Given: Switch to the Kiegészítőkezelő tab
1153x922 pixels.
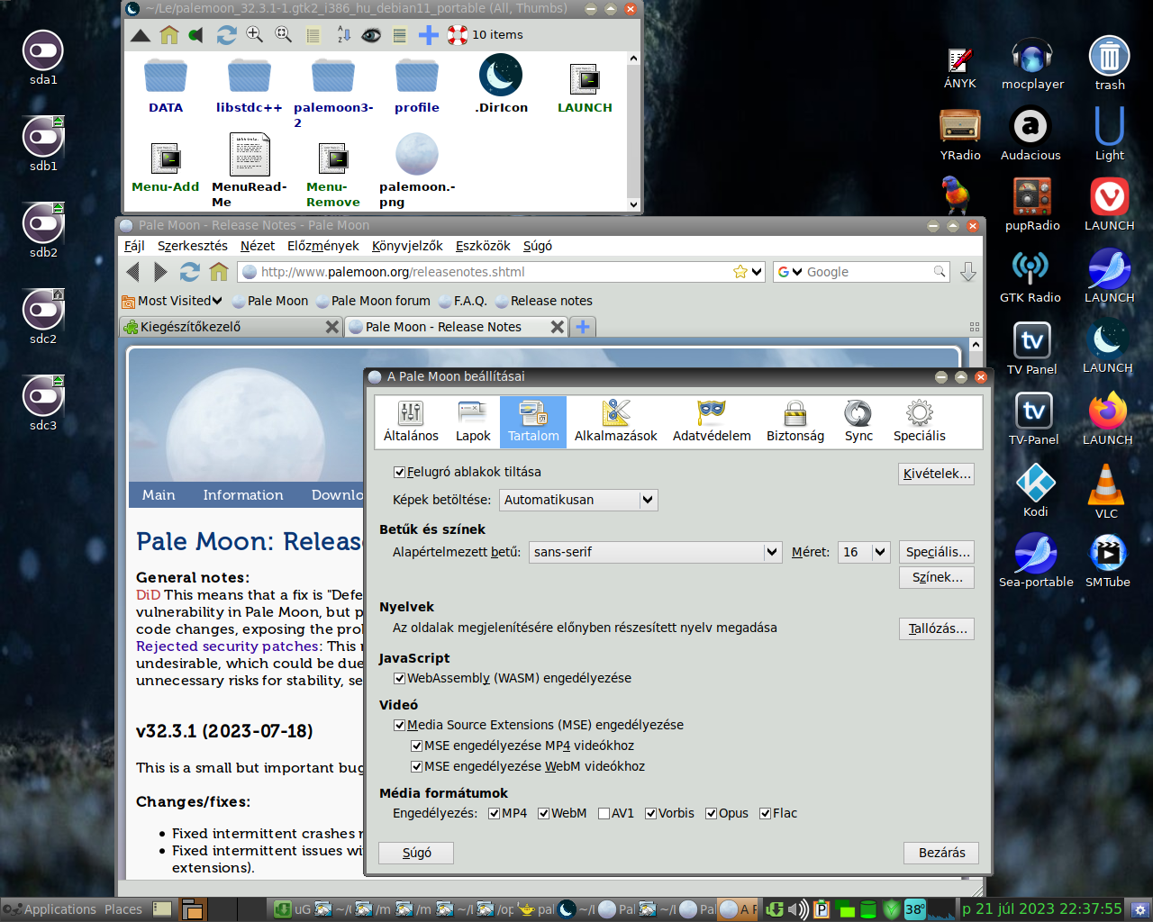Looking at the screenshot, I should (x=232, y=327).
